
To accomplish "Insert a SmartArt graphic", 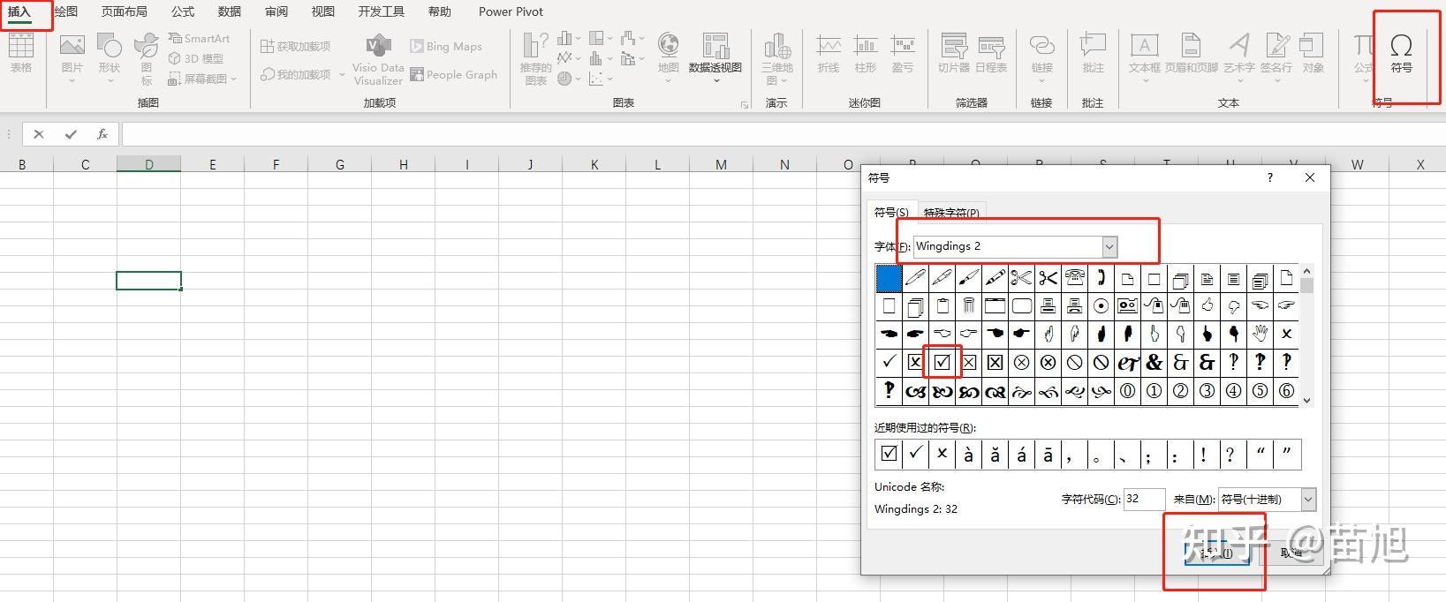I will 199,39.
